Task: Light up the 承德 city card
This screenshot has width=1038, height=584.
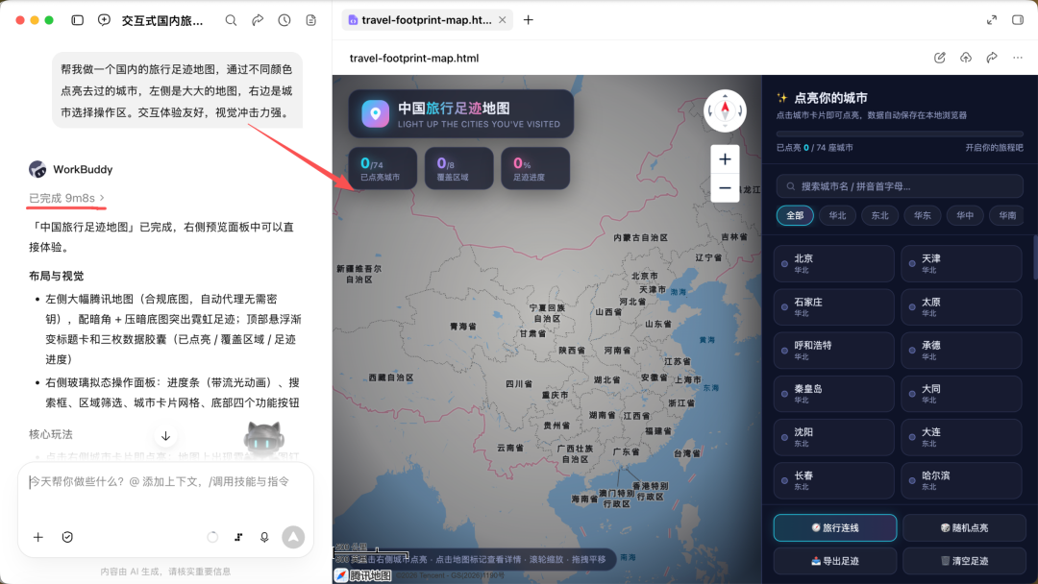Action: point(961,350)
